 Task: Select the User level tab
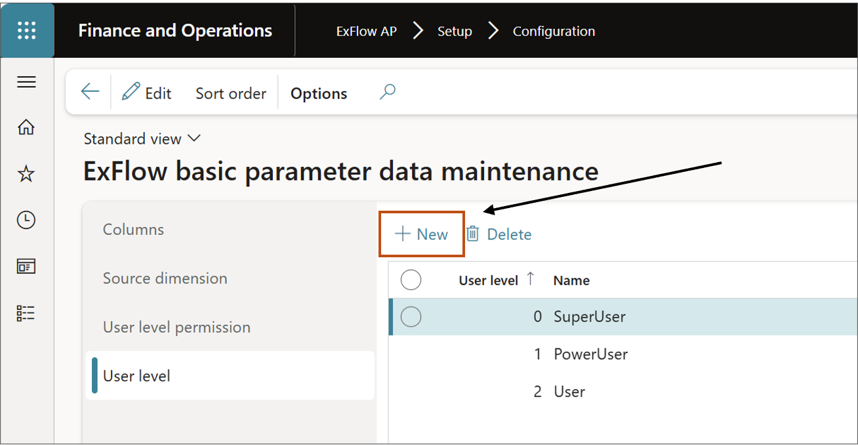(230, 375)
